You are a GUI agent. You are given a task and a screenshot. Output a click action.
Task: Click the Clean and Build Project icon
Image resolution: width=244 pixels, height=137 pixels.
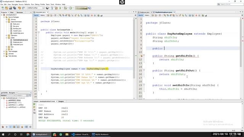(x=56, y=8)
